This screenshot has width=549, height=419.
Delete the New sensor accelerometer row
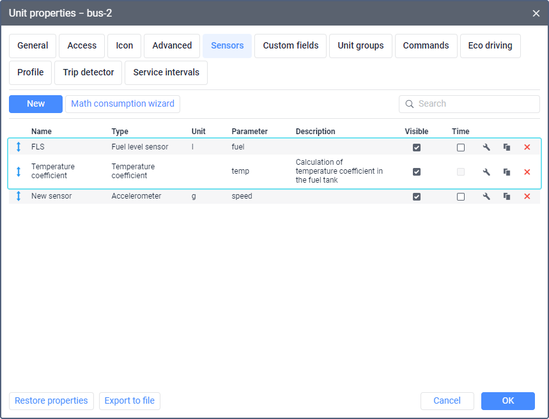(x=527, y=196)
